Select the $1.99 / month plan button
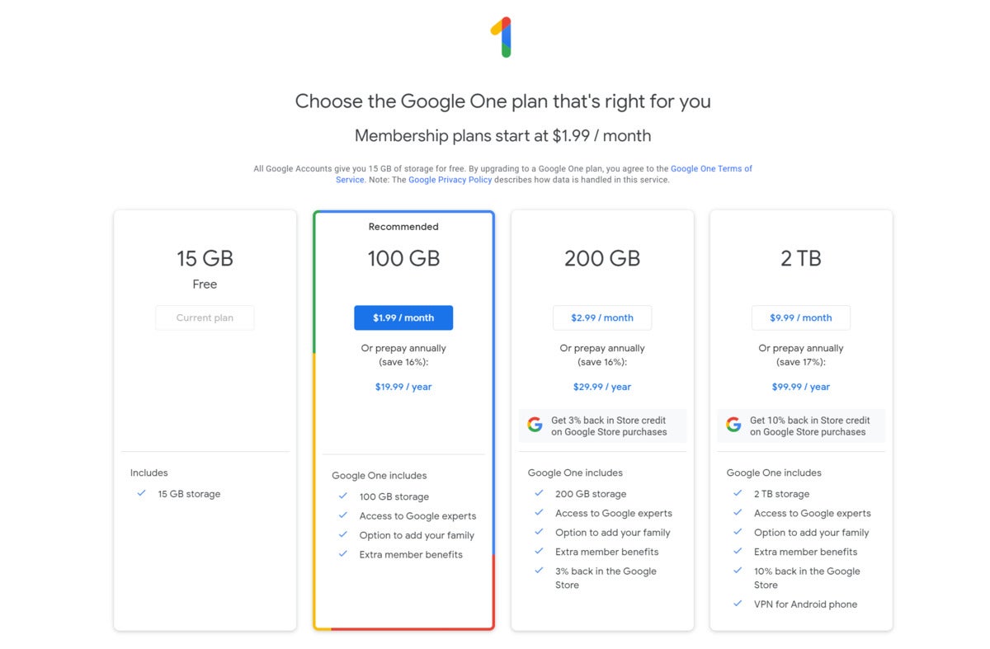Screen dimensions: 990x649 click(x=403, y=317)
